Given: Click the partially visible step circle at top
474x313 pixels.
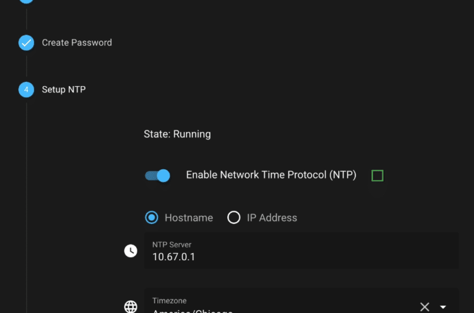Looking at the screenshot, I should [26, 1].
